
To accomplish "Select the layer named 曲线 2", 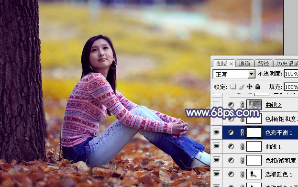I will pos(273,105).
